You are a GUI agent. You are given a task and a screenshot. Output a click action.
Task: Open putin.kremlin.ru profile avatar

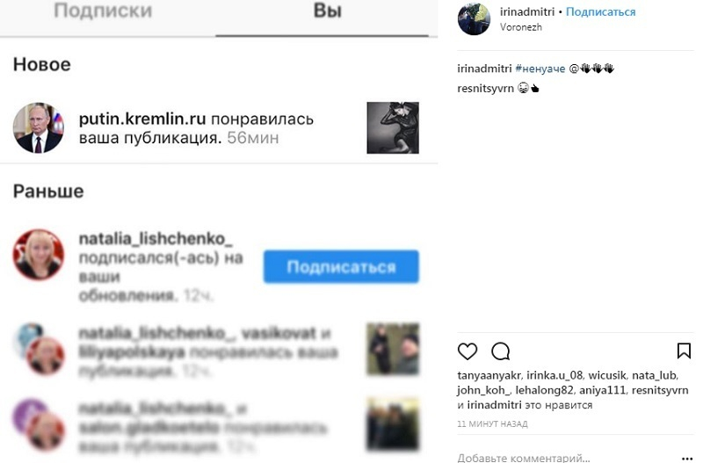coord(39,127)
